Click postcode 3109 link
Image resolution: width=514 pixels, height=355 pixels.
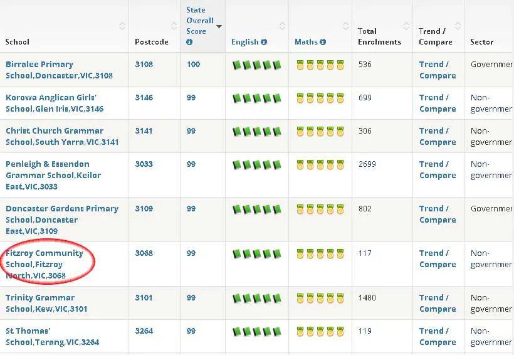tap(144, 209)
